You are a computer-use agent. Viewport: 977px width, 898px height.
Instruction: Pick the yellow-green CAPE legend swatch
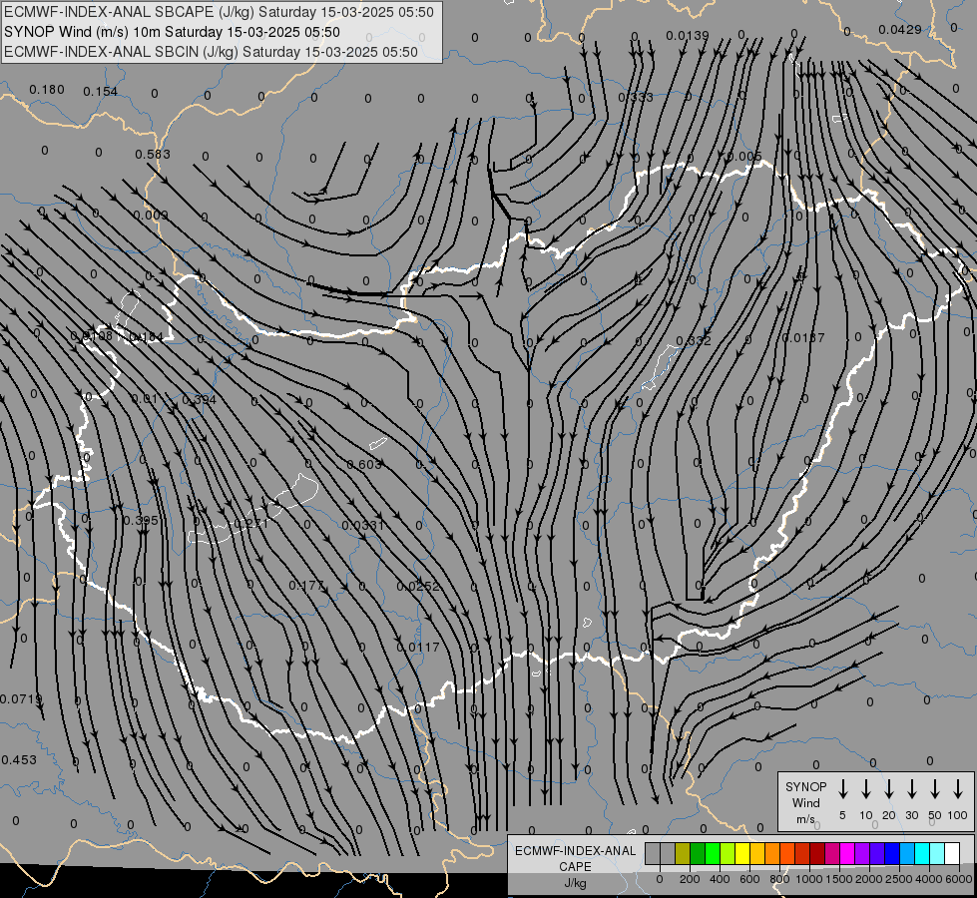[x=728, y=853]
